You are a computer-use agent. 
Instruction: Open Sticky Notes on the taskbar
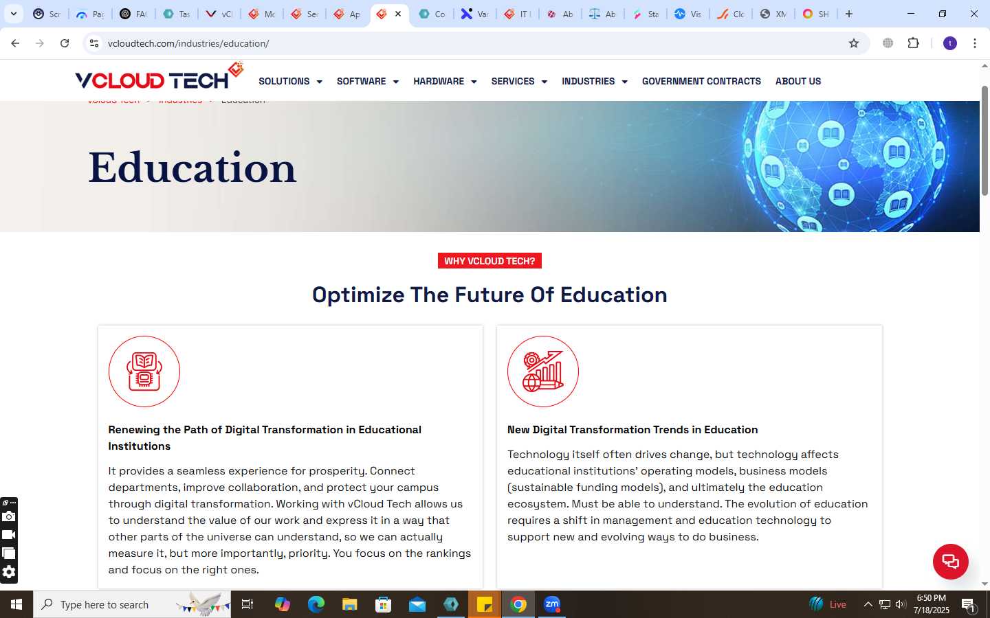coord(485,604)
